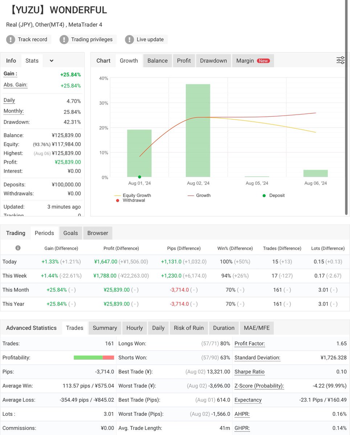Viewport: 350px width, 435px height.
Task: Open the MAE/MFE tab
Action: 257,328
